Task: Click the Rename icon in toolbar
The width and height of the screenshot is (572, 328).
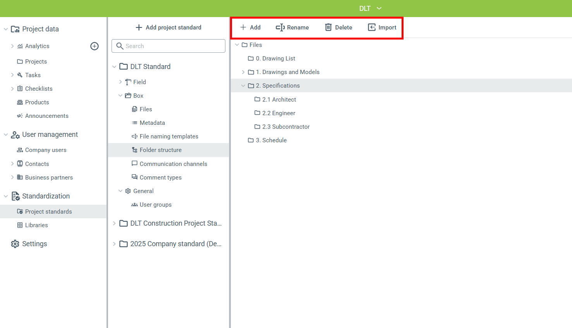Action: [x=280, y=27]
